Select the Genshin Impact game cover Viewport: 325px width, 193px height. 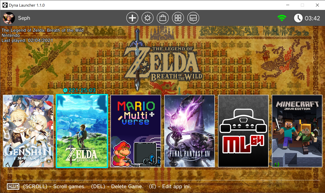[28, 131]
